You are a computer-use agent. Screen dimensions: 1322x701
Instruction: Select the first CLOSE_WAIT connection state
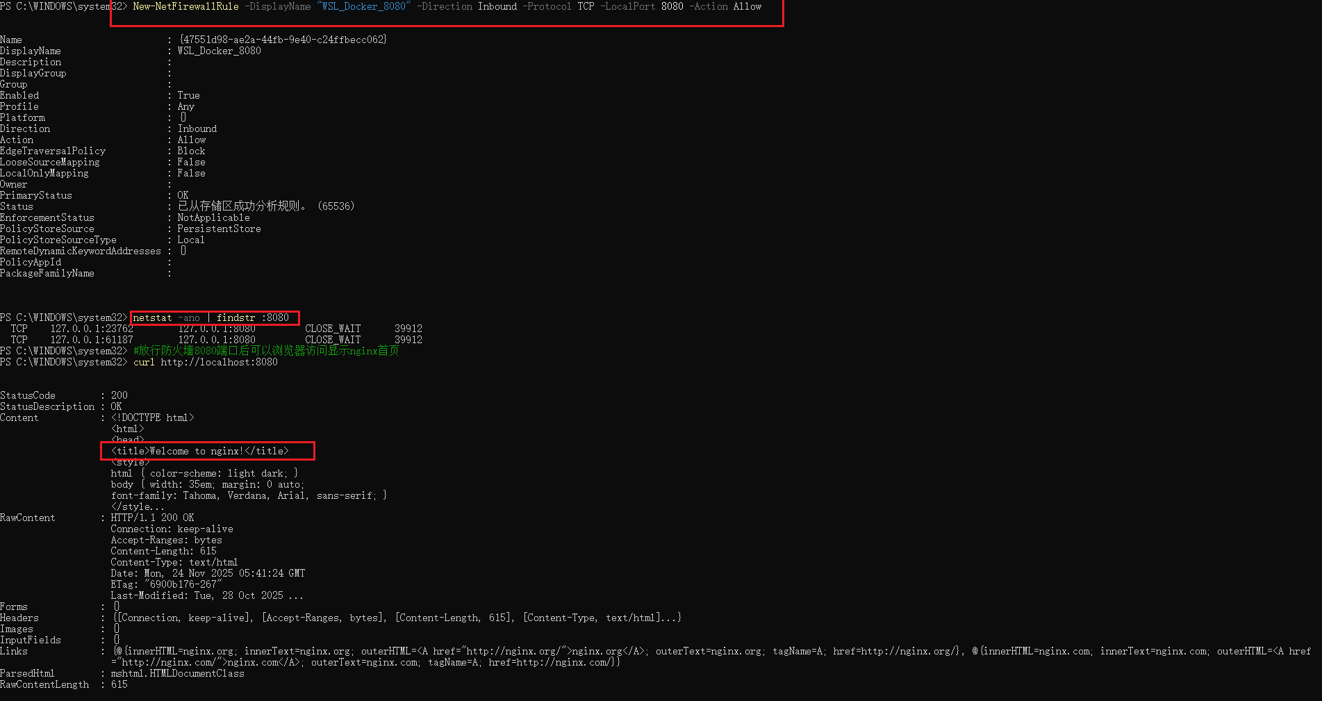click(x=333, y=329)
